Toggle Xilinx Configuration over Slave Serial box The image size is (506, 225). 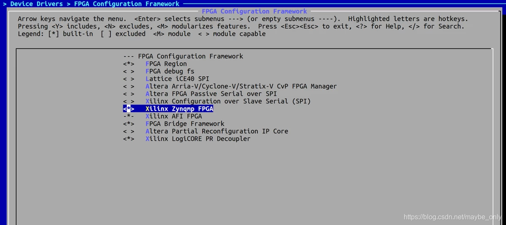[128, 102]
